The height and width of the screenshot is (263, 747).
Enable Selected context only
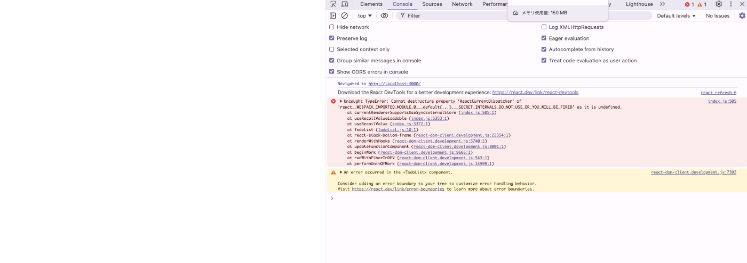(x=332, y=50)
